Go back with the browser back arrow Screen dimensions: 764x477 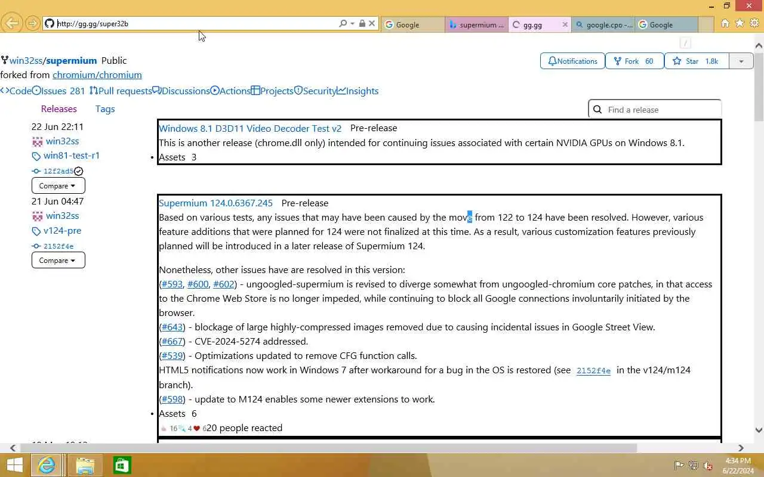coord(12,23)
